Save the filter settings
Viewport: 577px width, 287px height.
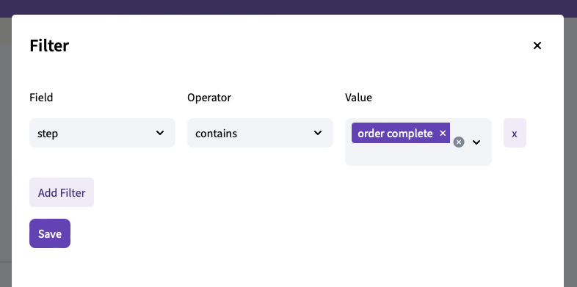[50, 233]
